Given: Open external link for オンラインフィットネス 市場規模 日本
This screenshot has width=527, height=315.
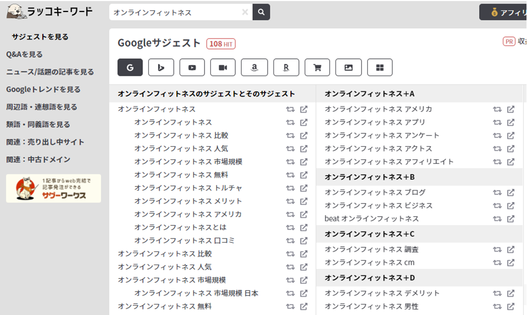Looking at the screenshot, I should click(304, 293).
